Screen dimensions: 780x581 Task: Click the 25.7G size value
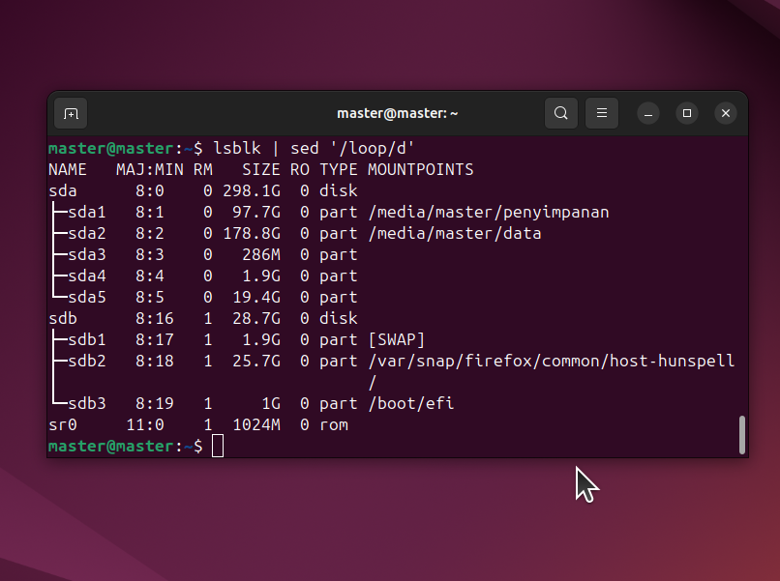tap(256, 362)
